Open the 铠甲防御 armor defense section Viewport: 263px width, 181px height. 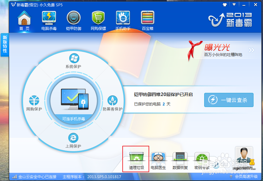tap(74, 21)
